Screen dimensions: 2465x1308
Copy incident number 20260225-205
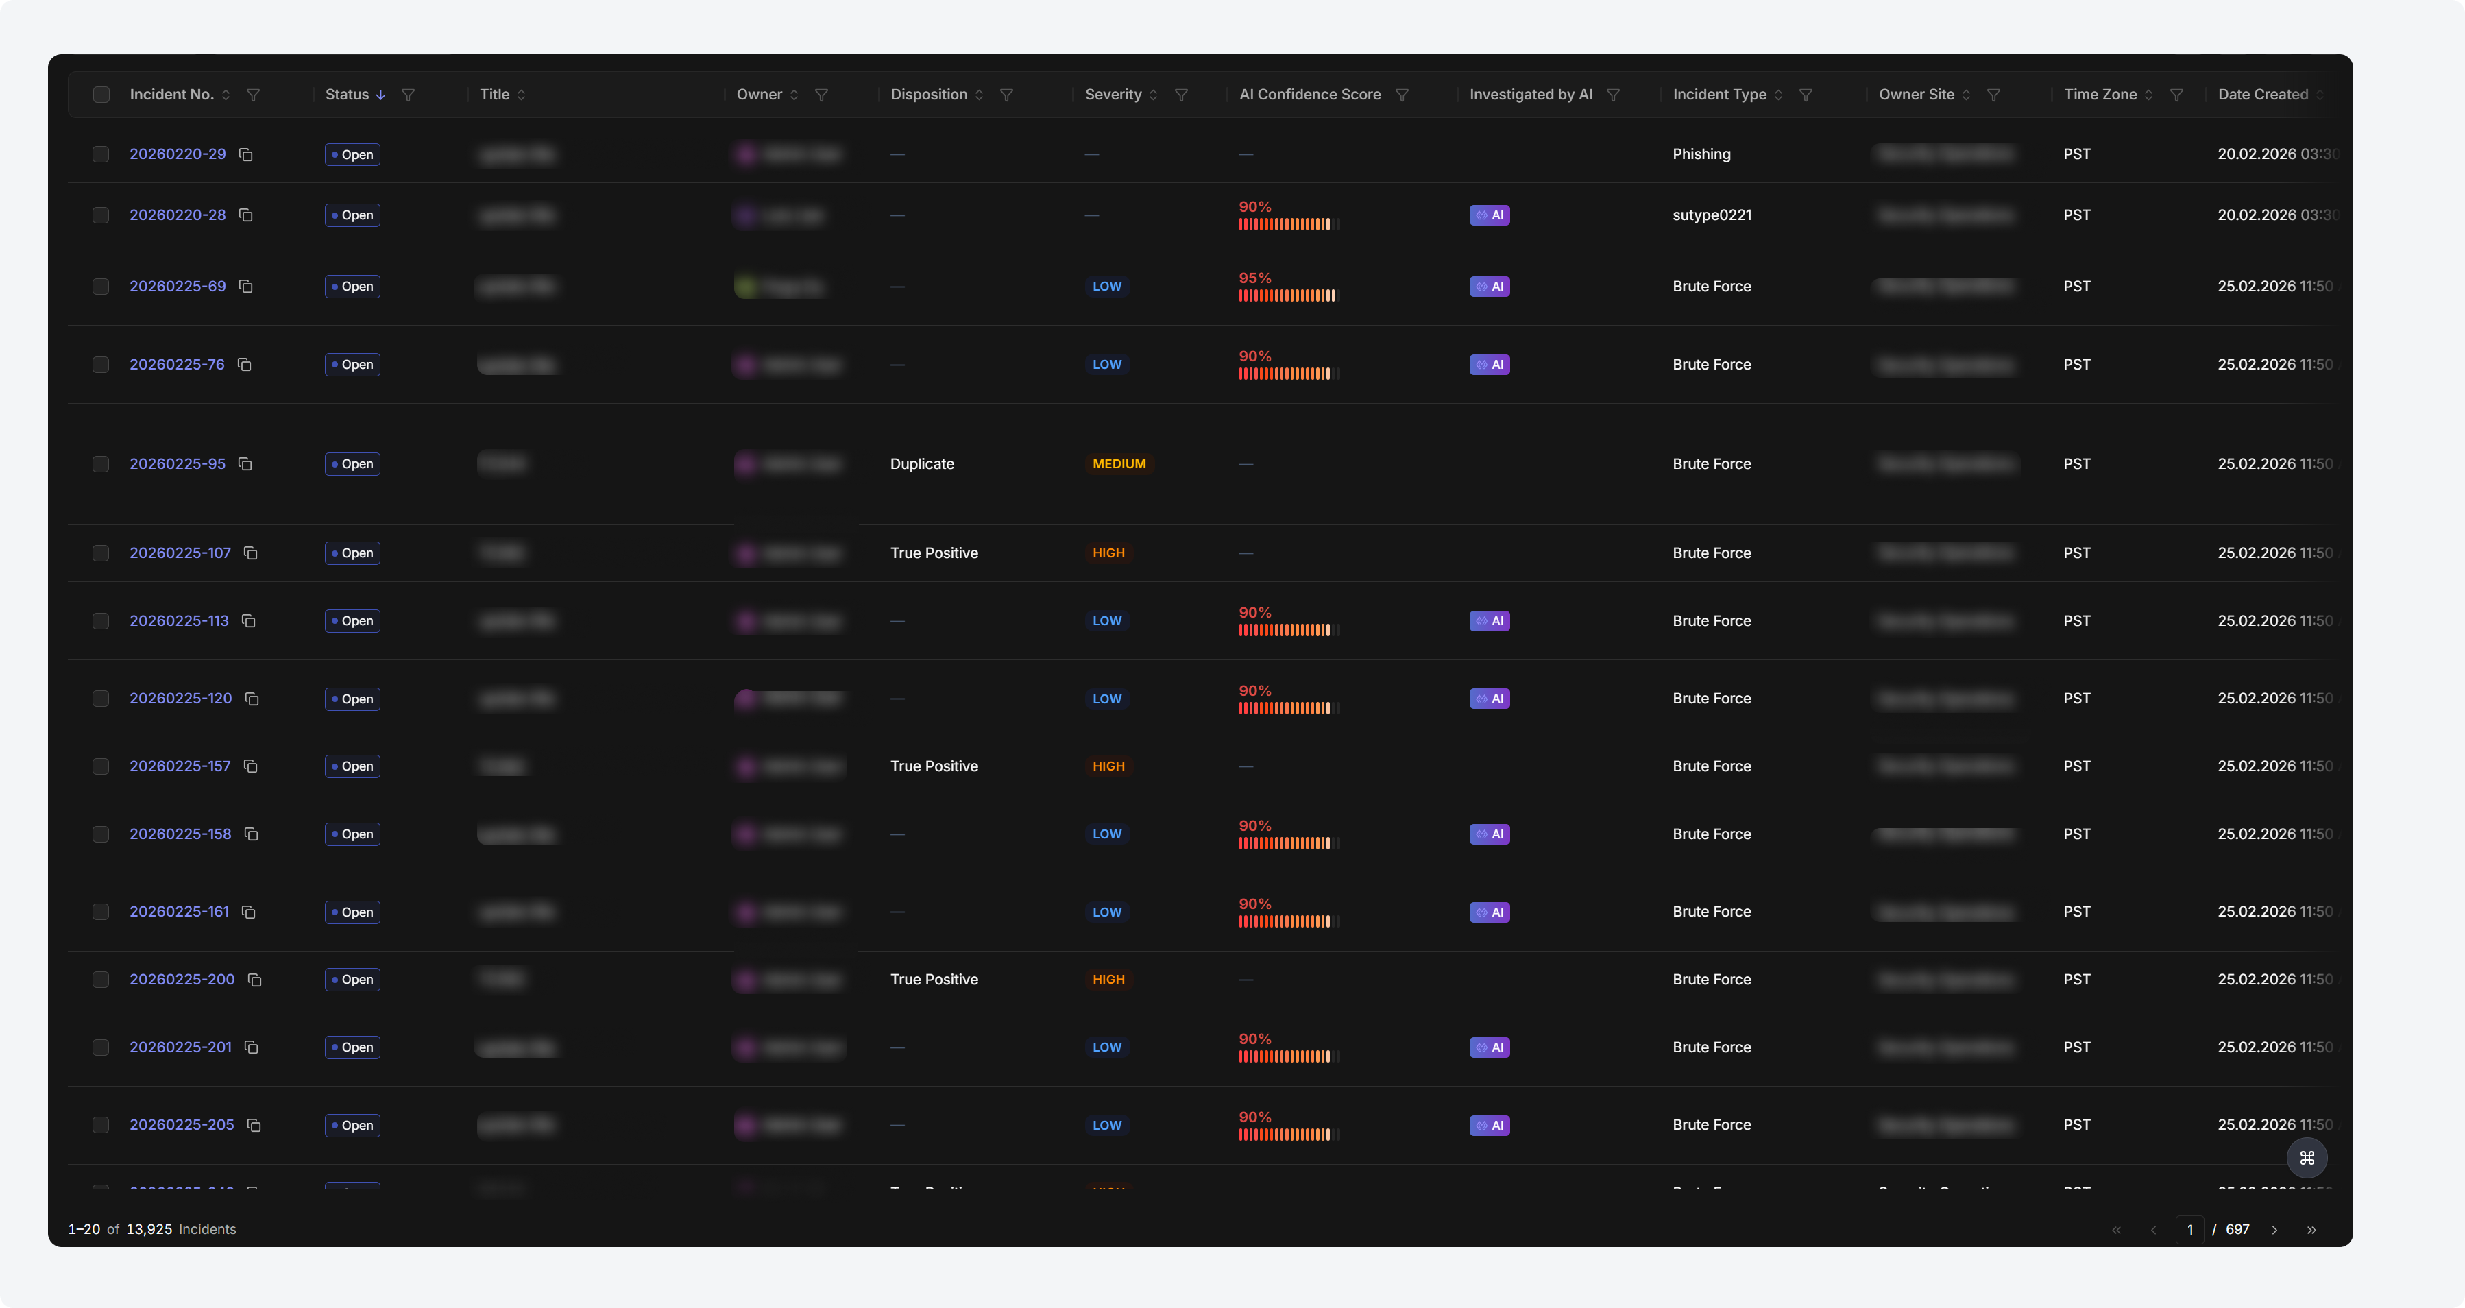coord(254,1125)
